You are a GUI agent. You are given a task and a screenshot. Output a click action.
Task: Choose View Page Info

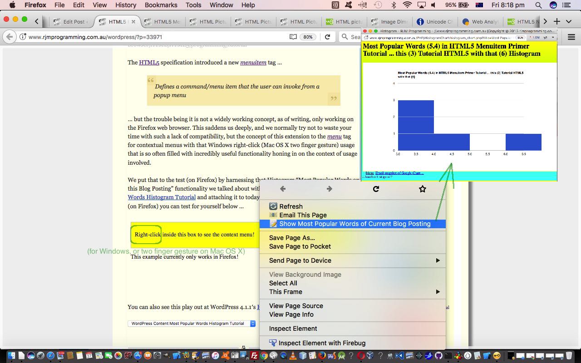[352, 314]
